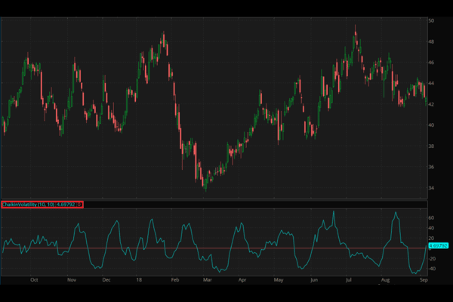
Task: Click the Jul time axis label
Action: 347,279
